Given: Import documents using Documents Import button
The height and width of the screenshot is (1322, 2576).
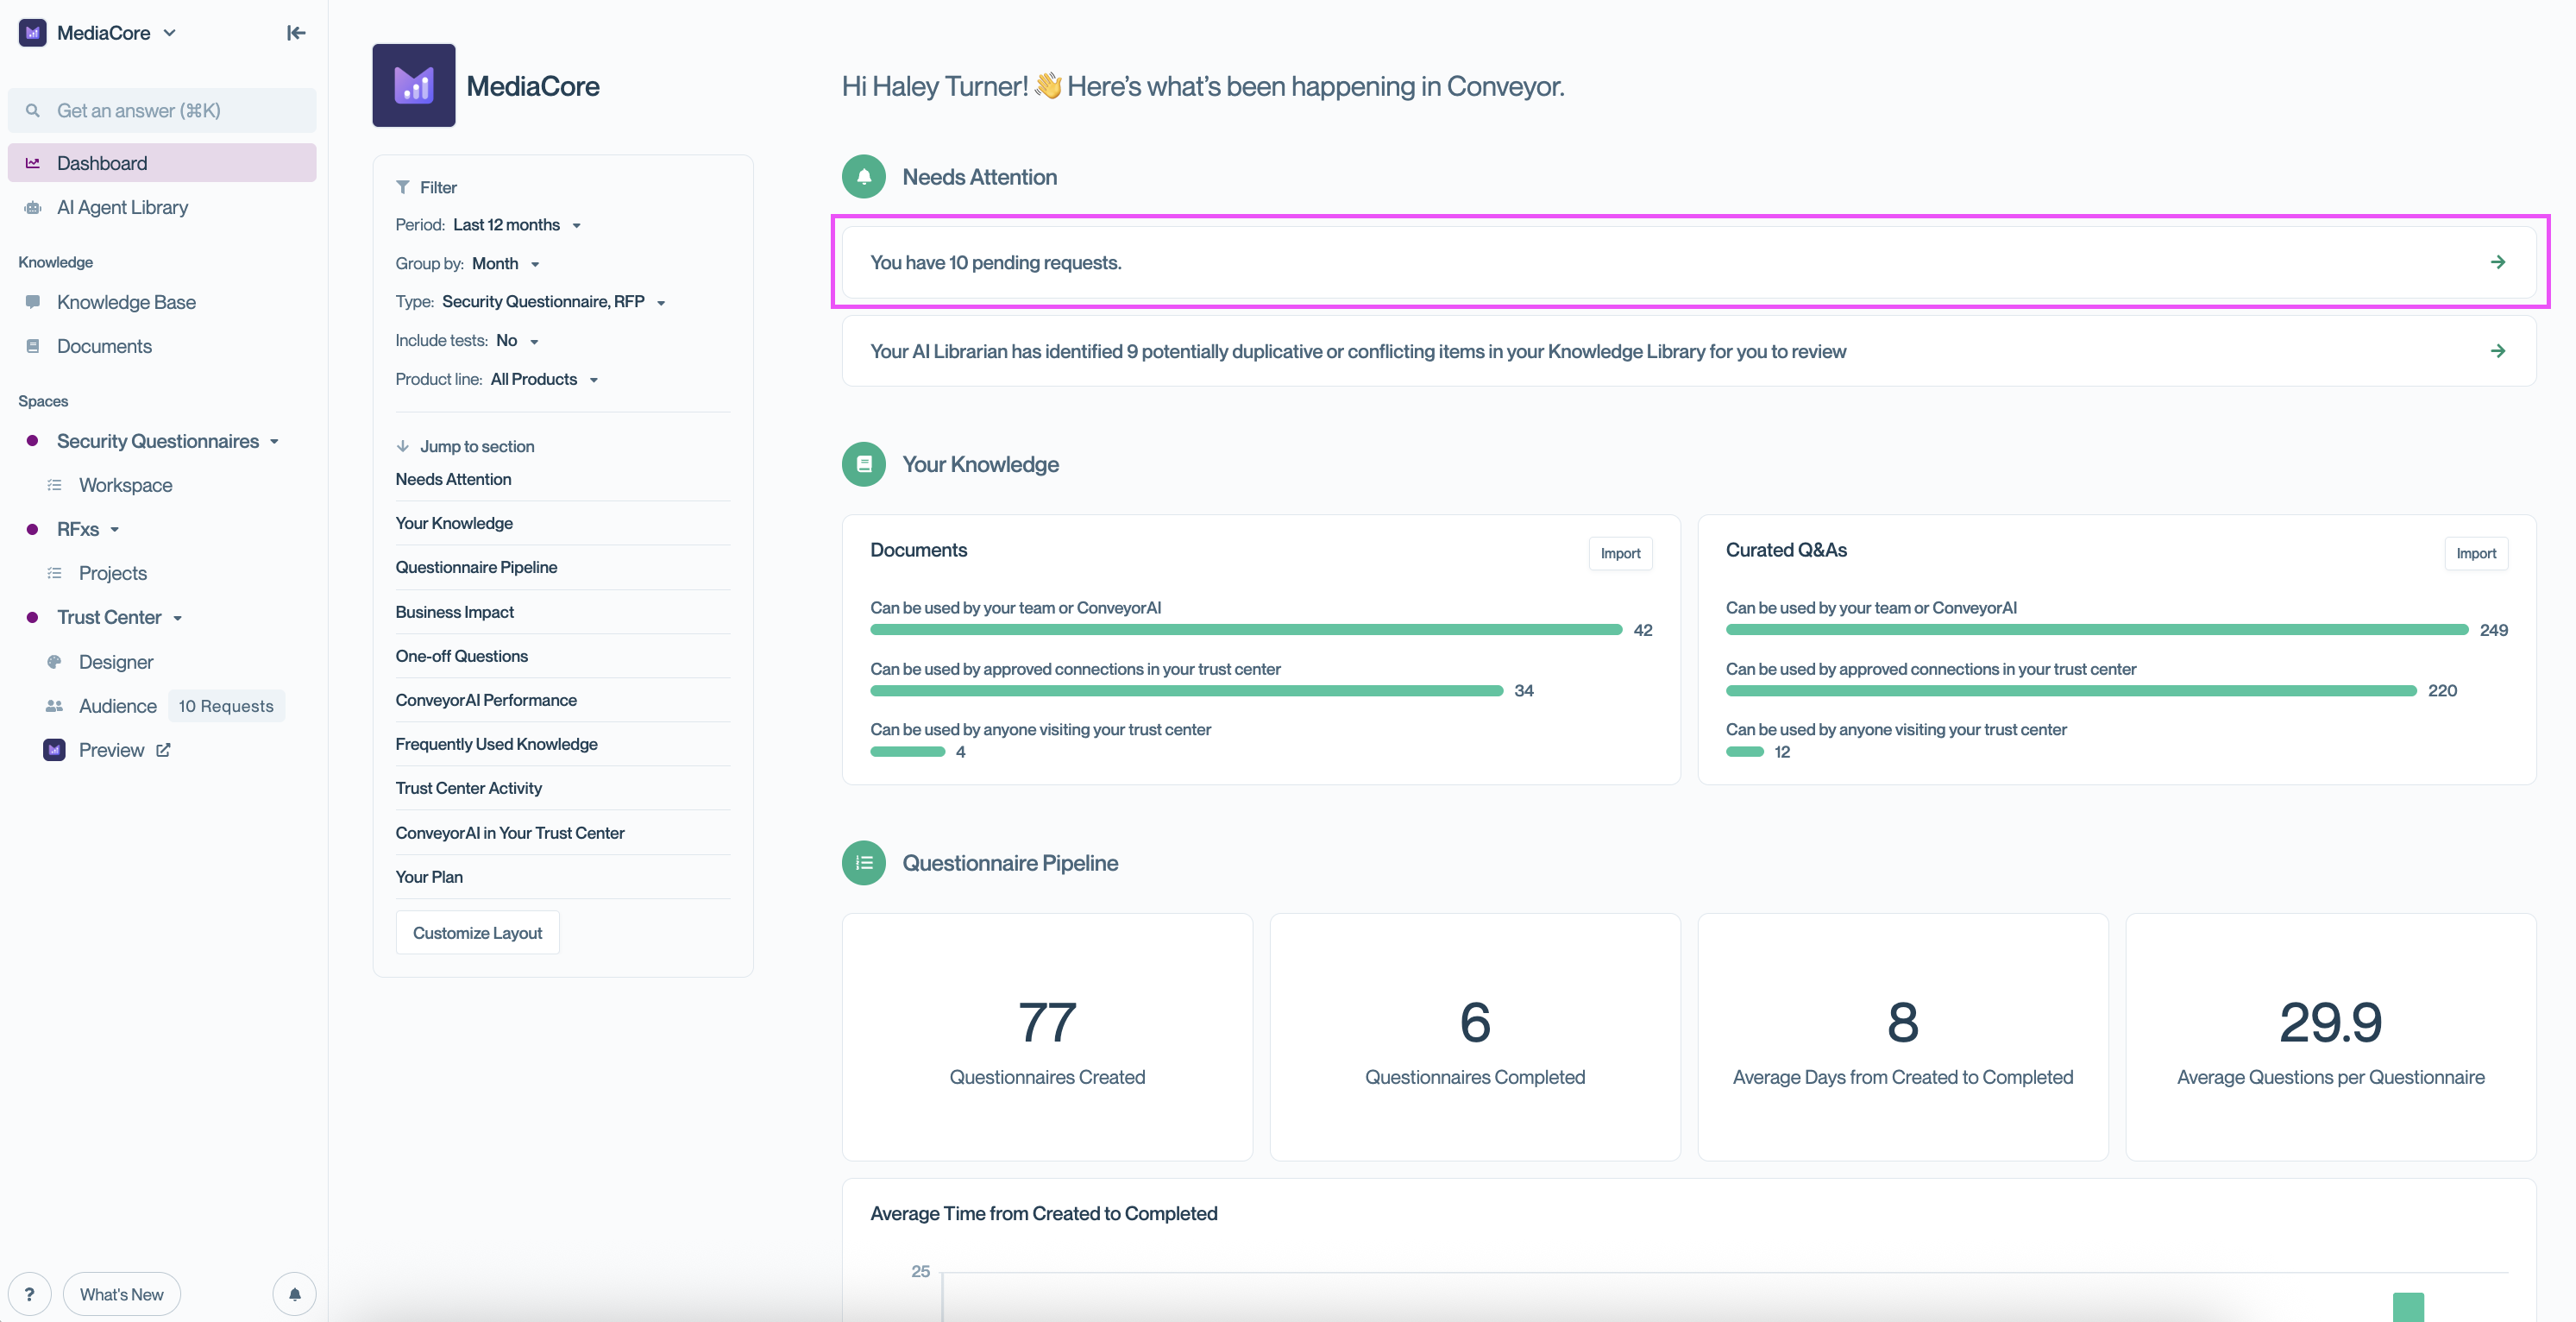Looking at the screenshot, I should pos(1619,554).
